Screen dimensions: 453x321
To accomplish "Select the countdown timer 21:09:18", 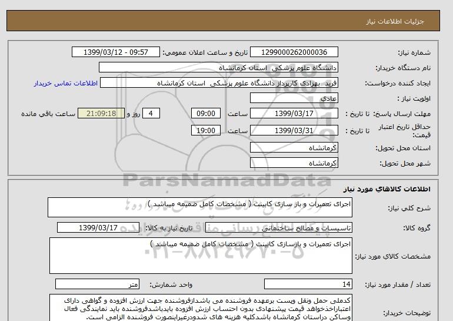I will click(x=101, y=113).
